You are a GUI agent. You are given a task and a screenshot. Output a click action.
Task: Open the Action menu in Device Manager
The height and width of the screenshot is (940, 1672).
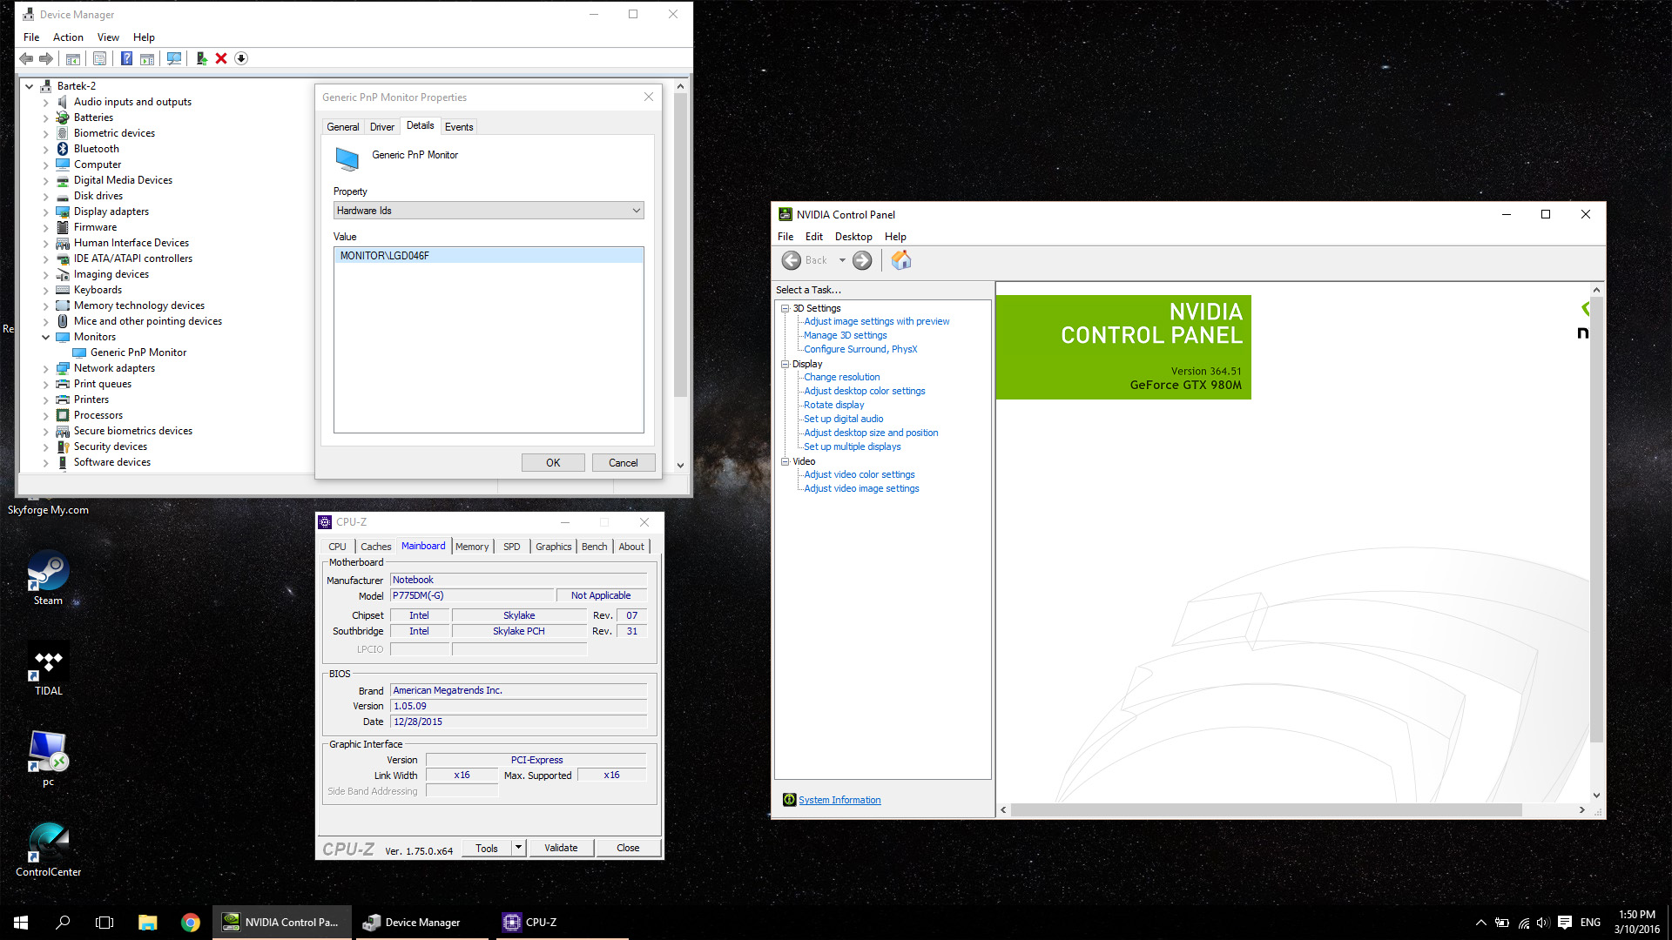68,37
